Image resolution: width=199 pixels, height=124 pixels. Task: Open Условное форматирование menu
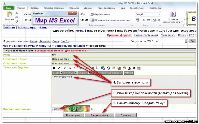173,18
